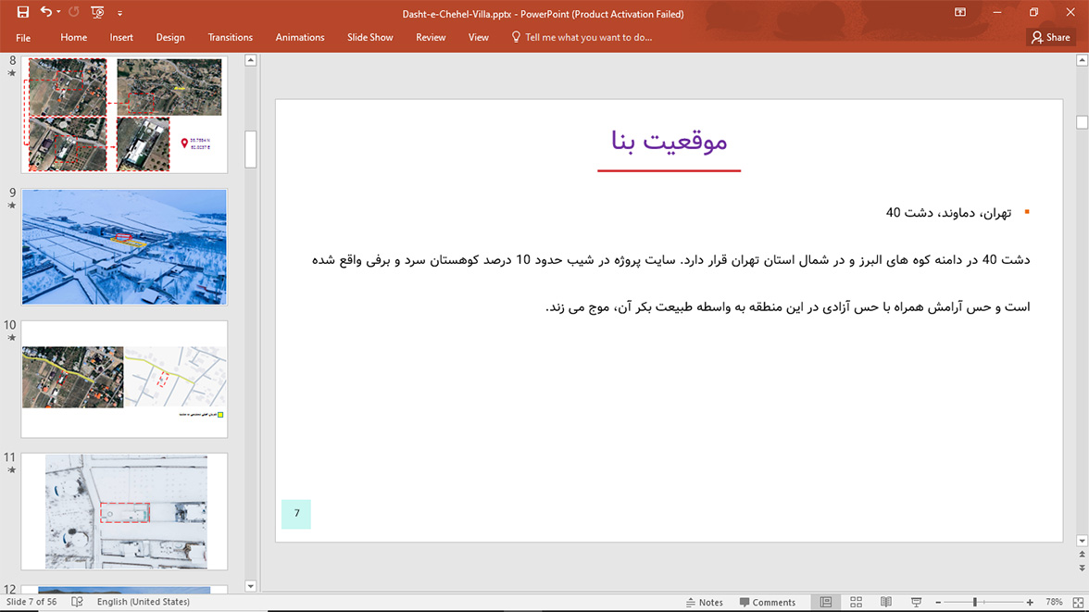
Task: Click the zoom out minus button
Action: click(938, 603)
